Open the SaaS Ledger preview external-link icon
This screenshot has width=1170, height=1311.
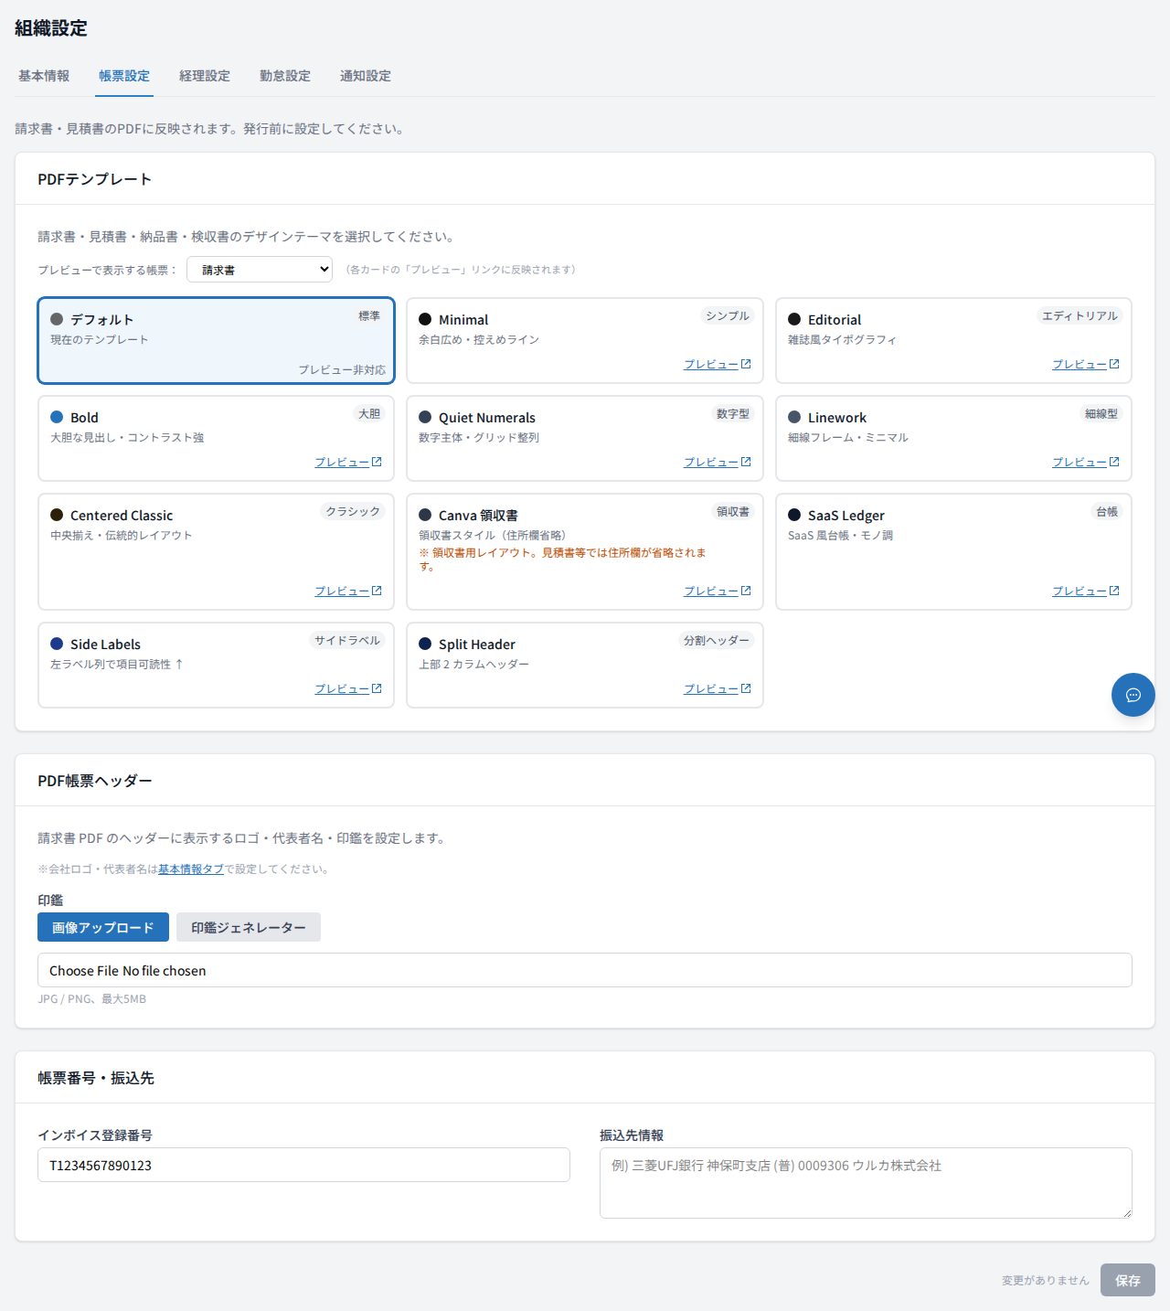(x=1114, y=591)
